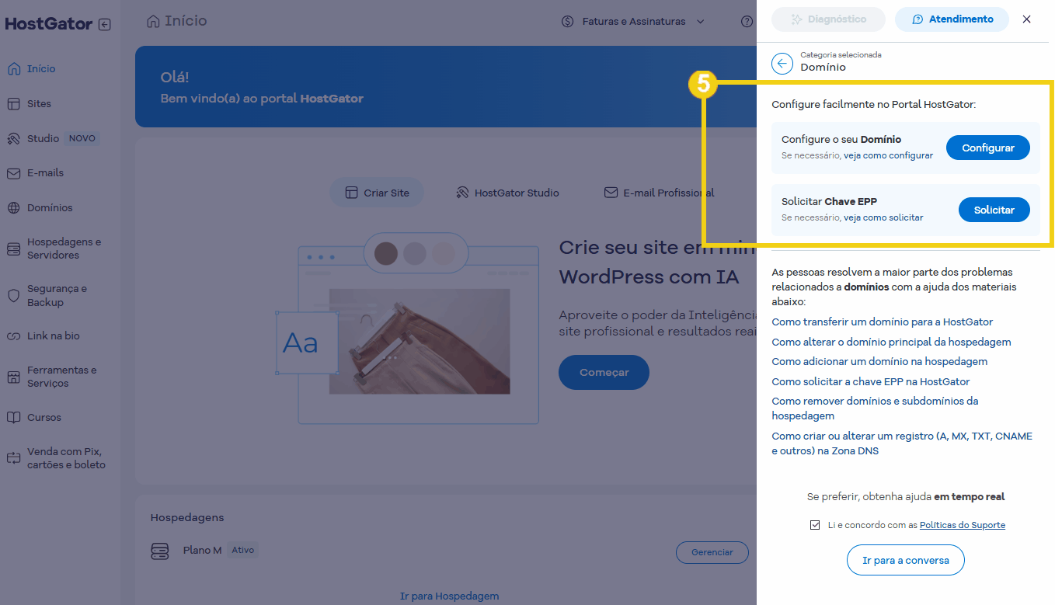Click Gerenciar for Plano M
Screen dimensions: 1055x605
(x=712, y=552)
